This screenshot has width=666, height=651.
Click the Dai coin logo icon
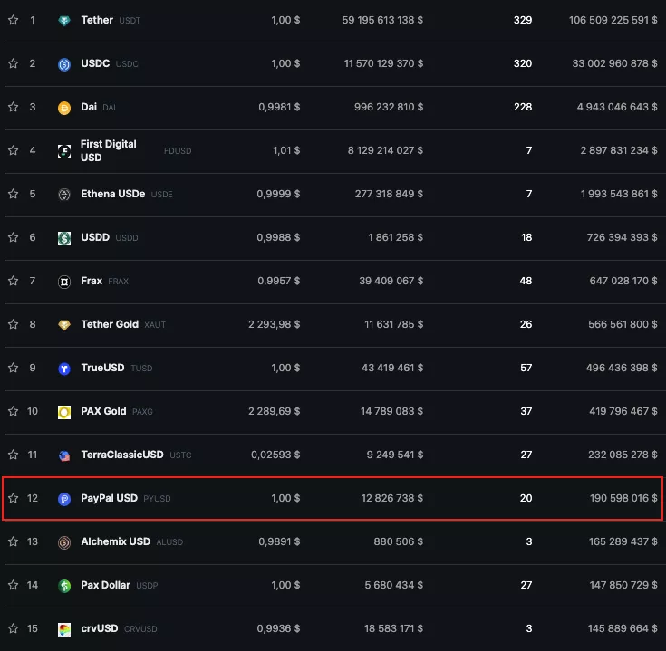click(x=64, y=108)
